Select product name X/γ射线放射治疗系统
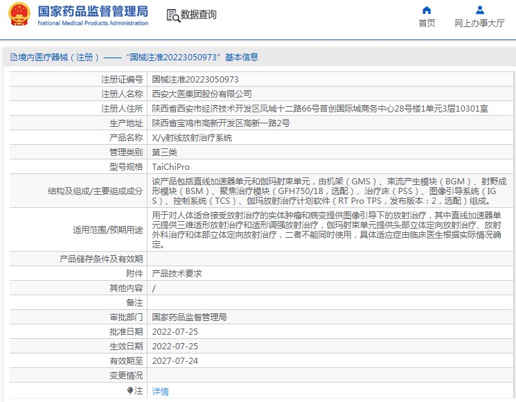This screenshot has height=402, width=516. tap(192, 138)
